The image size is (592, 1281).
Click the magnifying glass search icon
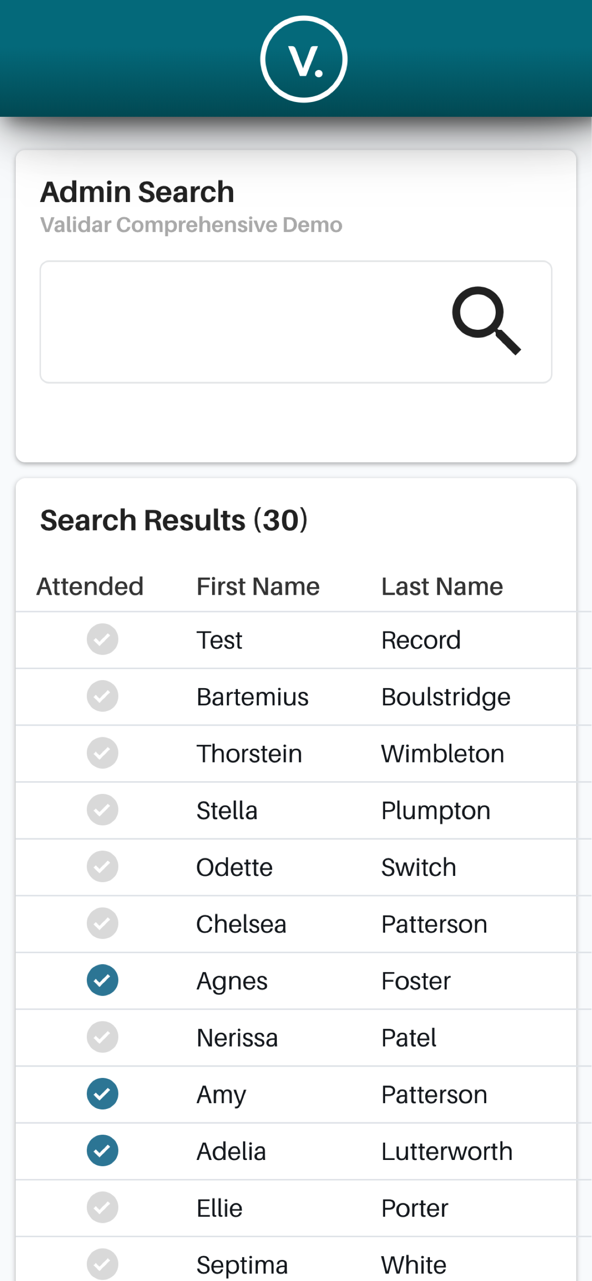pos(486,320)
